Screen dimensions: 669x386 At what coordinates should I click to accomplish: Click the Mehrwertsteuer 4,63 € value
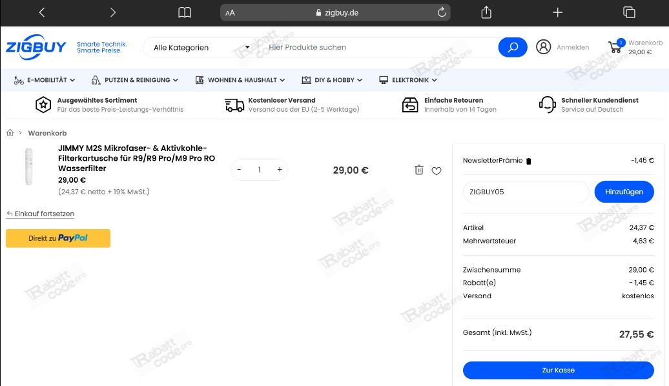(643, 241)
